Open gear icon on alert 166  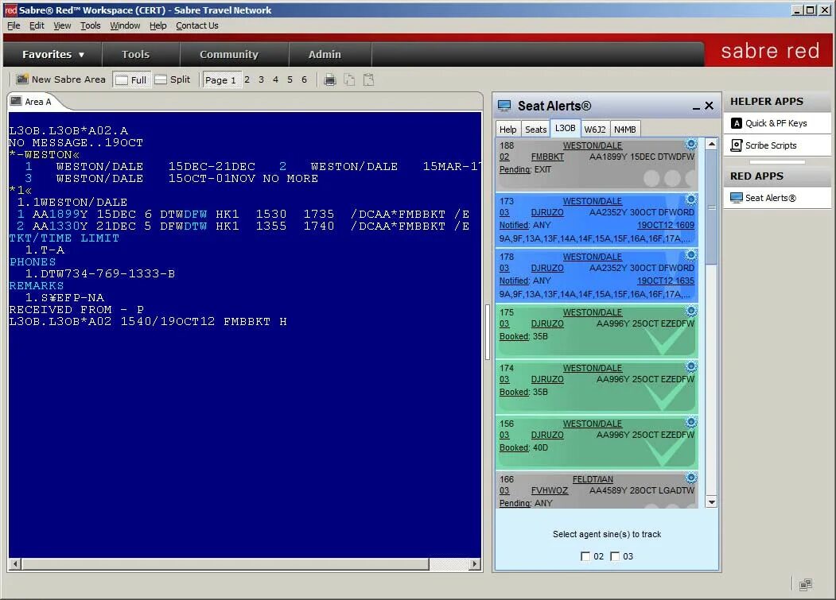tap(691, 478)
